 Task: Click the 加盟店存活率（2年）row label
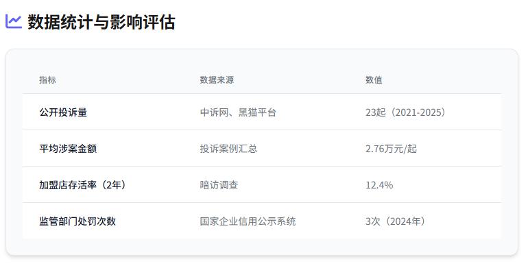pyautogui.click(x=82, y=185)
